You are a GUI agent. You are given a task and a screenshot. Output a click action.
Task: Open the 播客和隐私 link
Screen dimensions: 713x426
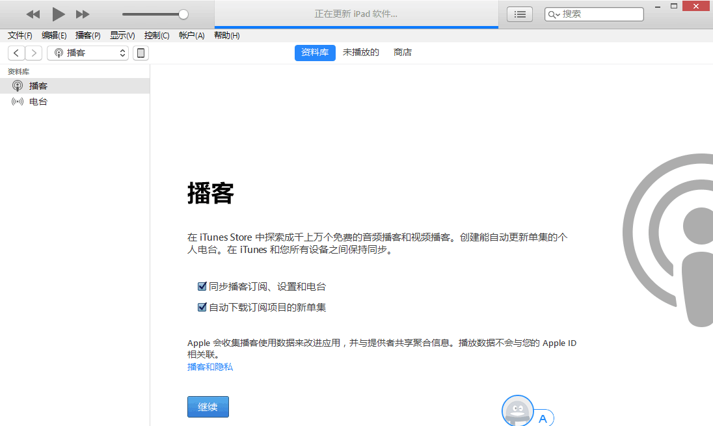click(x=209, y=367)
